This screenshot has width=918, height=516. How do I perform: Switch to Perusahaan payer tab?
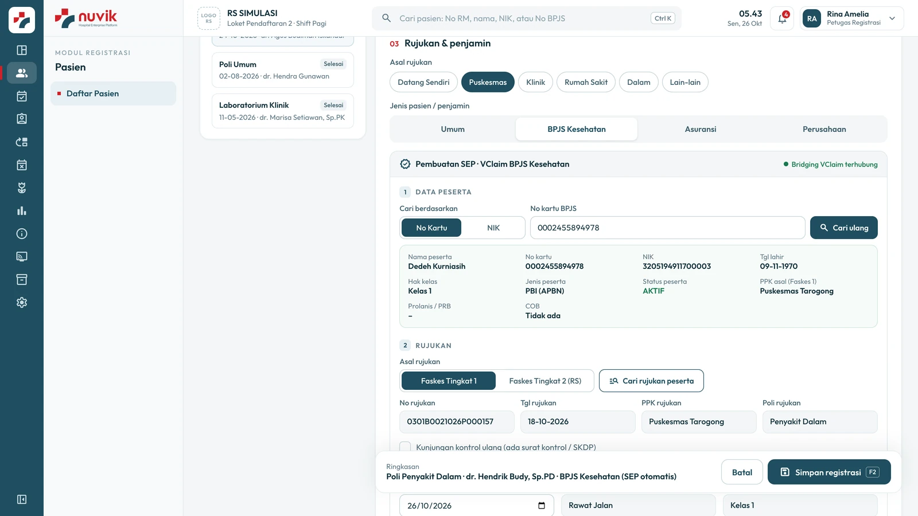824,129
